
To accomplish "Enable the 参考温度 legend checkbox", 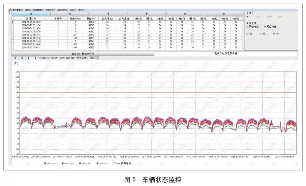I will point(115,163).
